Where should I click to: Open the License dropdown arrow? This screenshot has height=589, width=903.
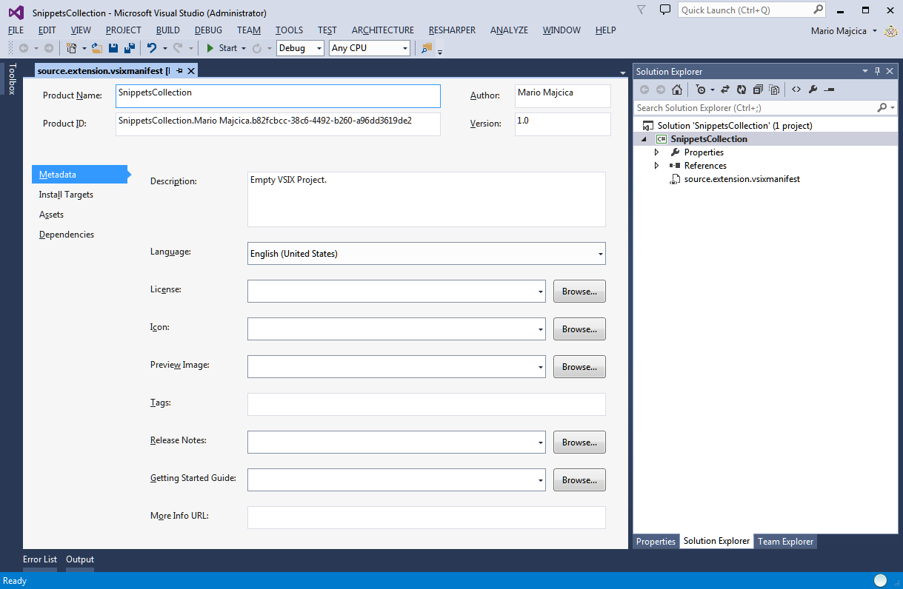click(x=541, y=292)
